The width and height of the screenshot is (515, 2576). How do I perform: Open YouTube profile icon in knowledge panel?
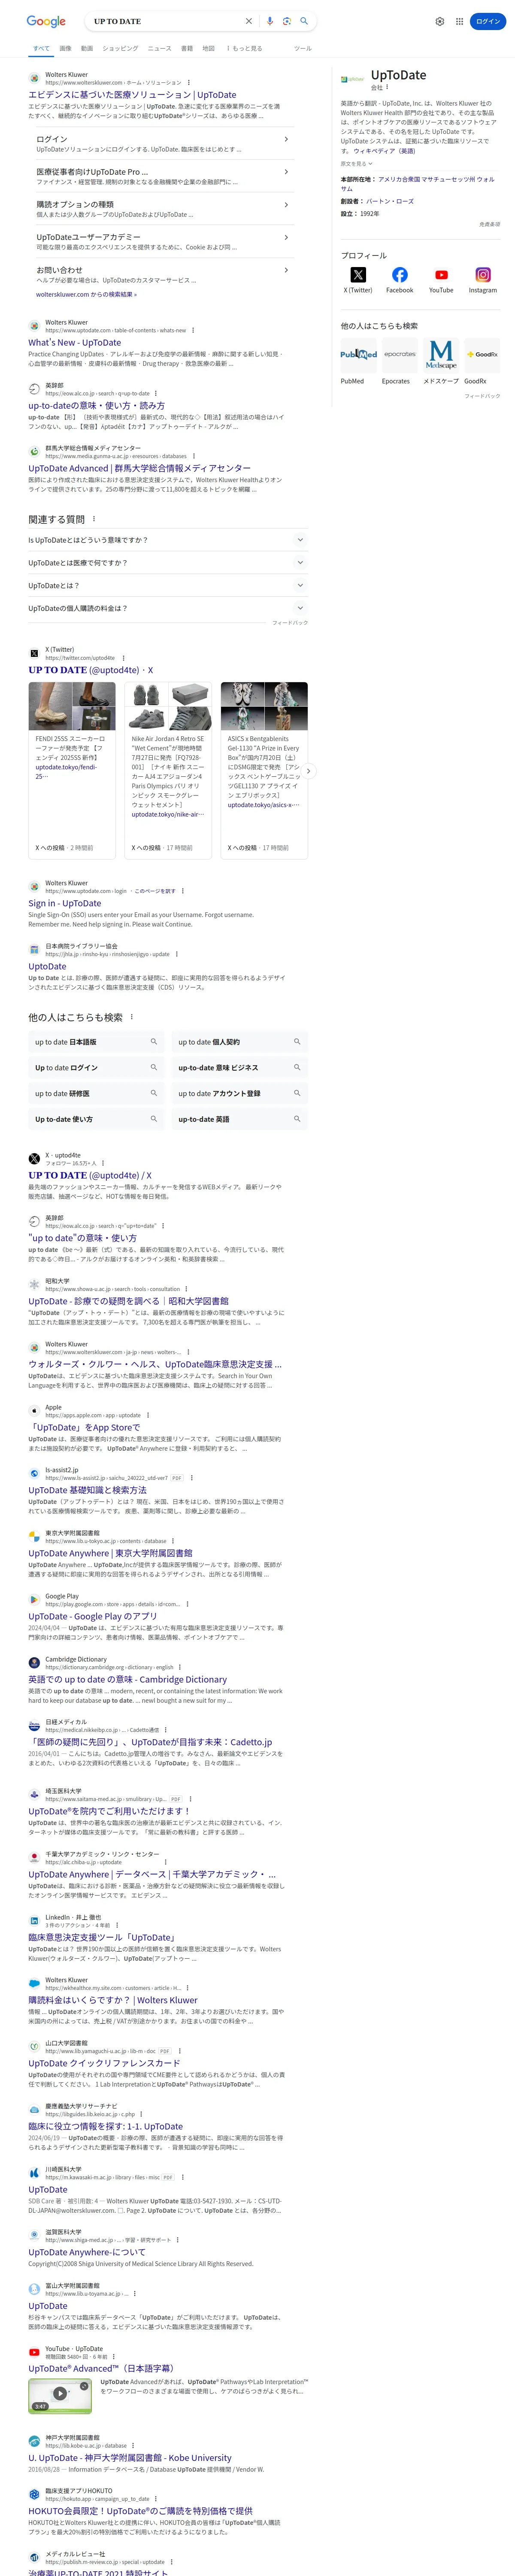pyautogui.click(x=441, y=275)
